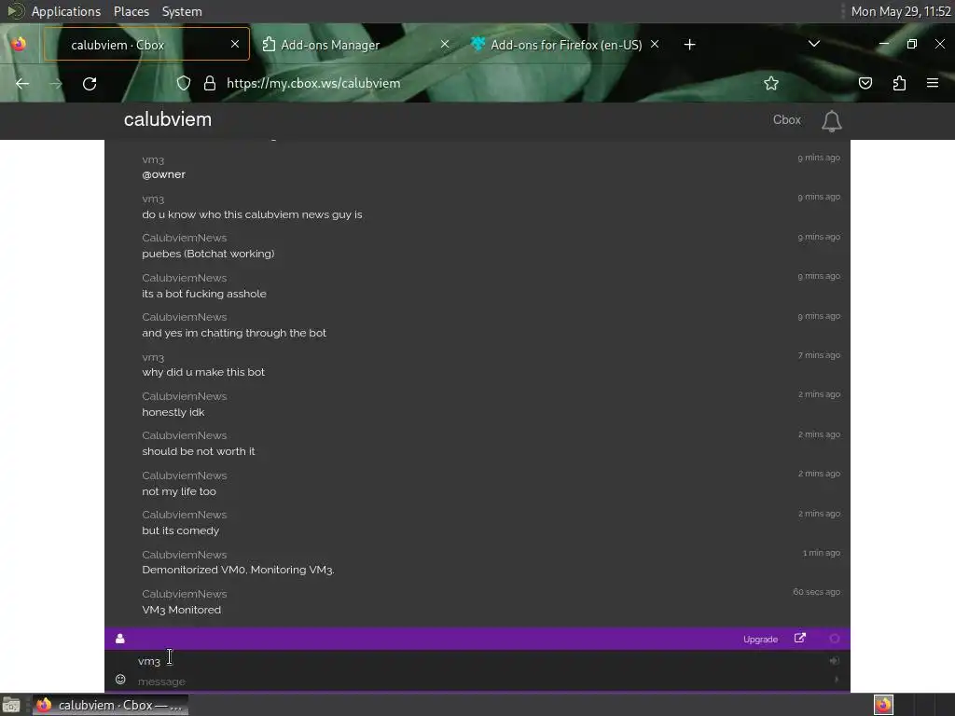Switch to the Add-ons Manager tab
The height and width of the screenshot is (716, 955).
[356, 44]
